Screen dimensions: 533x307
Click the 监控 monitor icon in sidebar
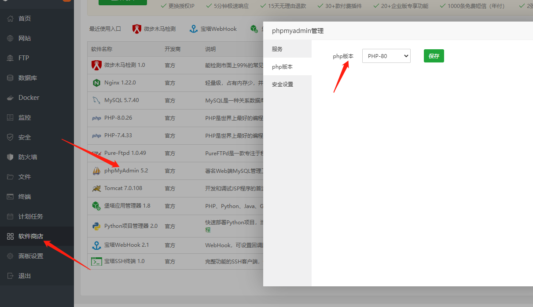pyautogui.click(x=10, y=117)
